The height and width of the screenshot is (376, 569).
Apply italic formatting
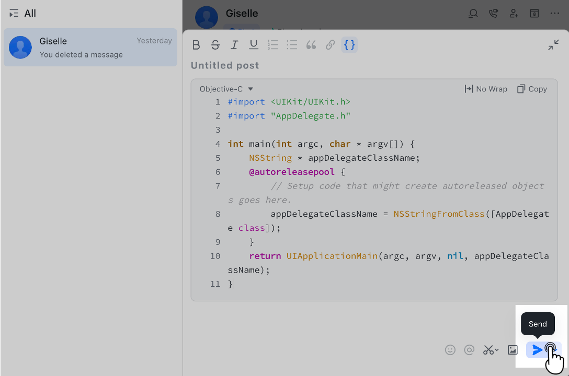tap(234, 45)
